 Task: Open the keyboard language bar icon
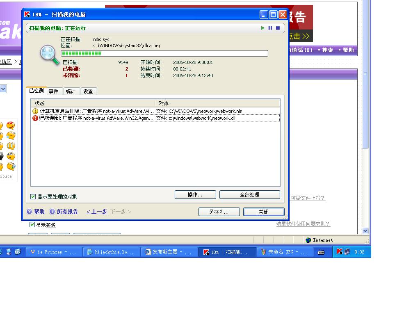[x=321, y=252]
